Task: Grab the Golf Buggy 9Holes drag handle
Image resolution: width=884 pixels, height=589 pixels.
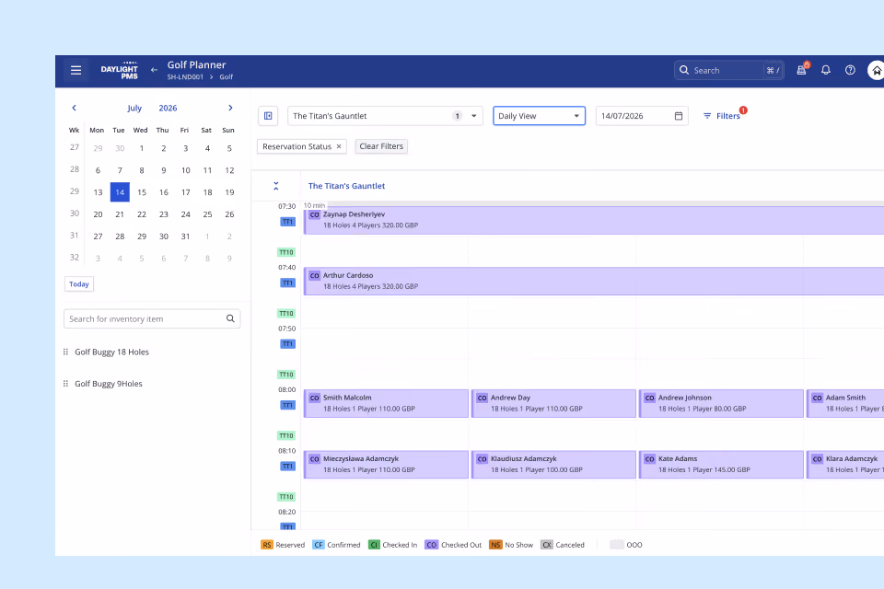Action: tap(66, 383)
